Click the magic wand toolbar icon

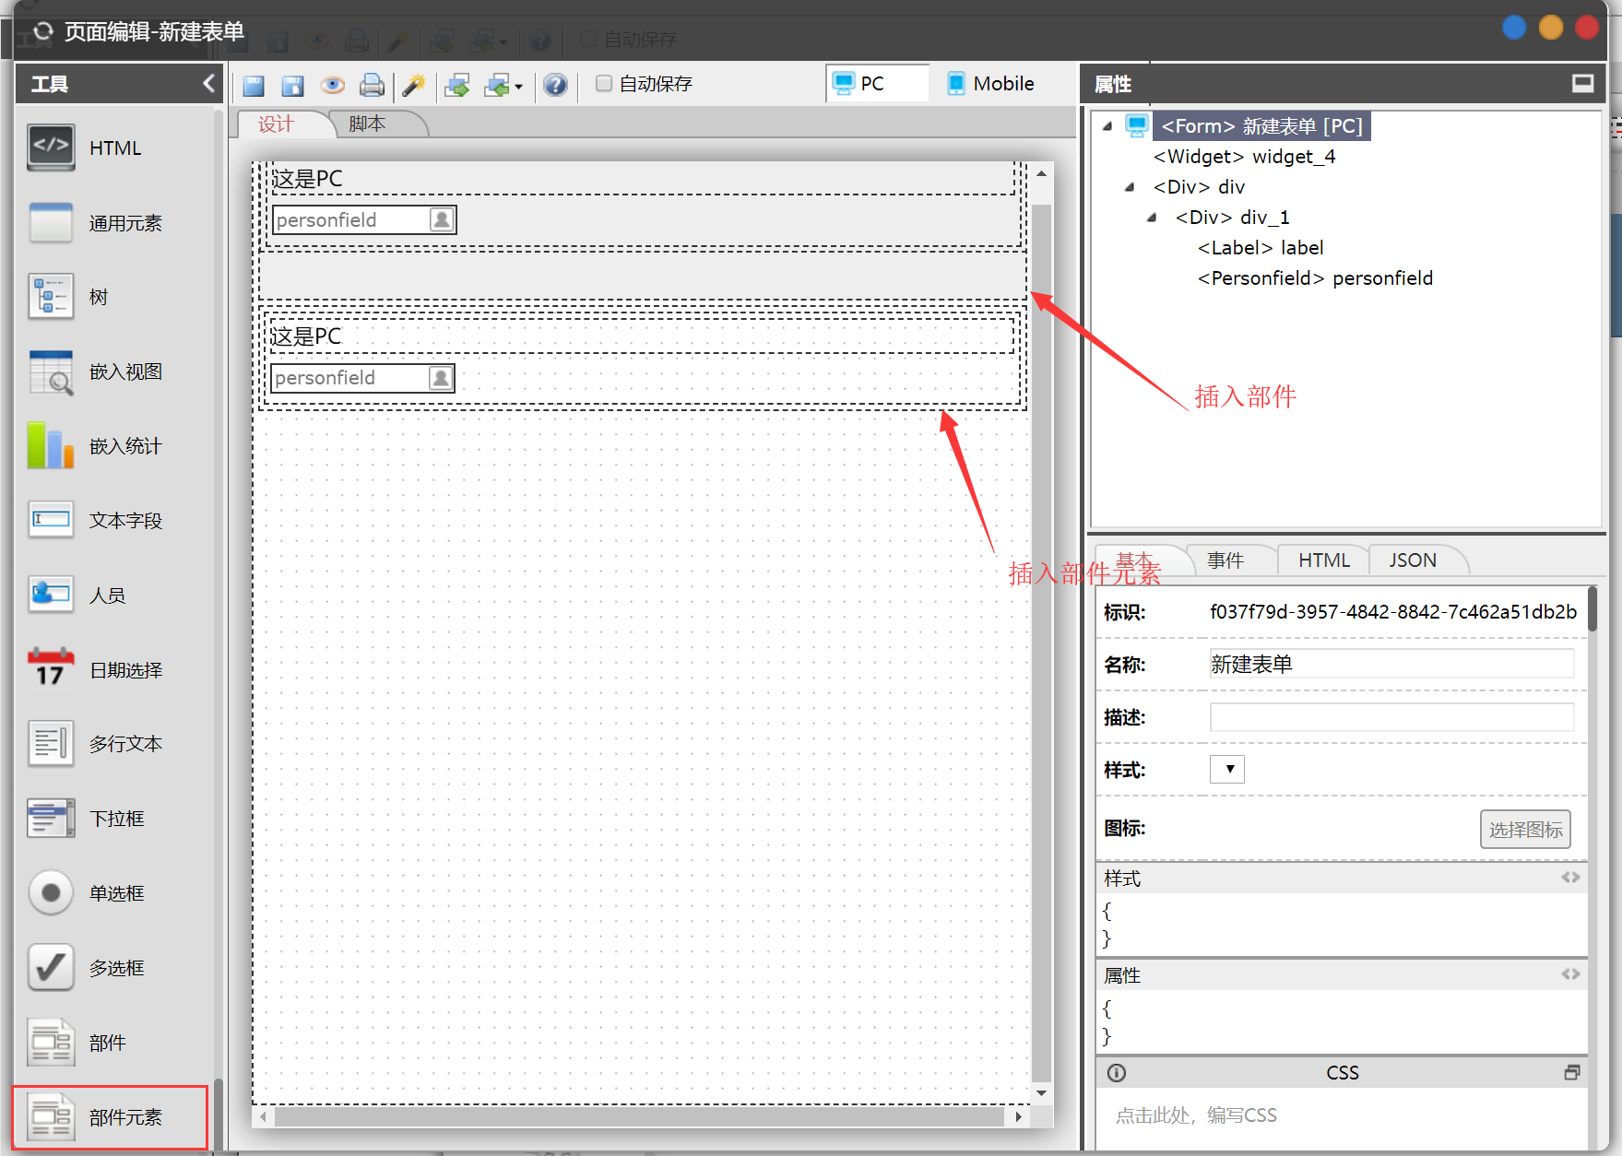pos(414,86)
